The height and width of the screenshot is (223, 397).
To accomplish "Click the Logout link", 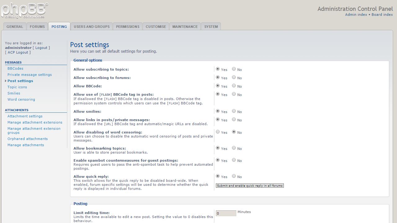I will (x=41, y=48).
